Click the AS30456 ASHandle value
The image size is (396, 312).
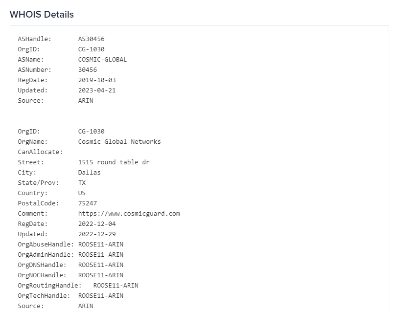91,39
